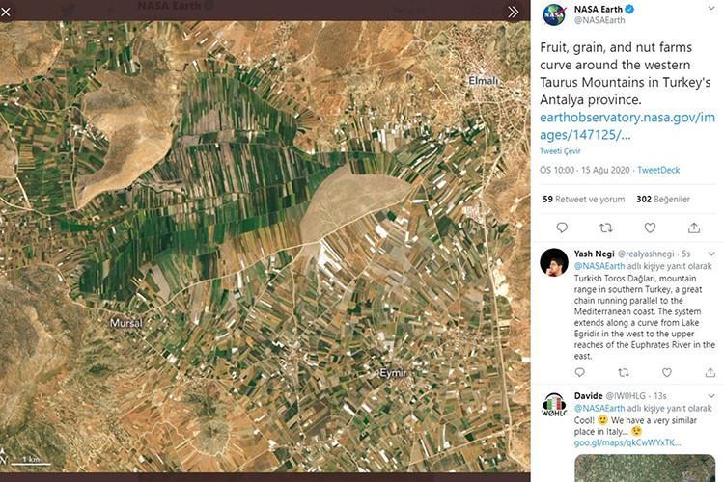Open the earthobservatory.nasa.gov link
724x482 pixels.
[627, 126]
